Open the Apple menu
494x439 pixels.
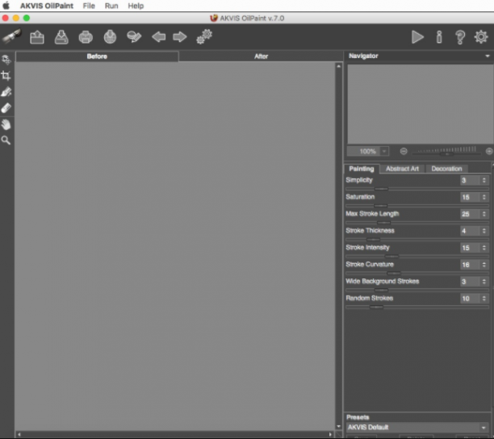6,6
